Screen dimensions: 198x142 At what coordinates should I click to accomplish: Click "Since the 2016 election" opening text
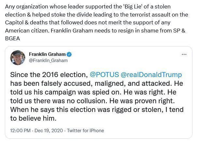pyautogui.click(x=49, y=75)
